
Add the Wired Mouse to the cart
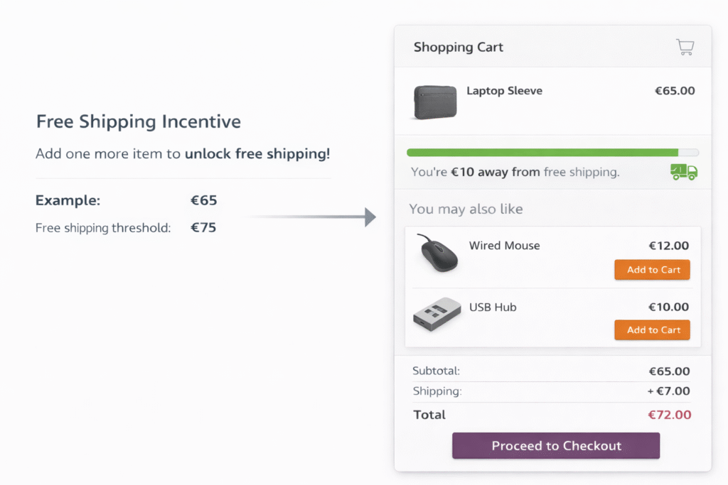point(651,270)
